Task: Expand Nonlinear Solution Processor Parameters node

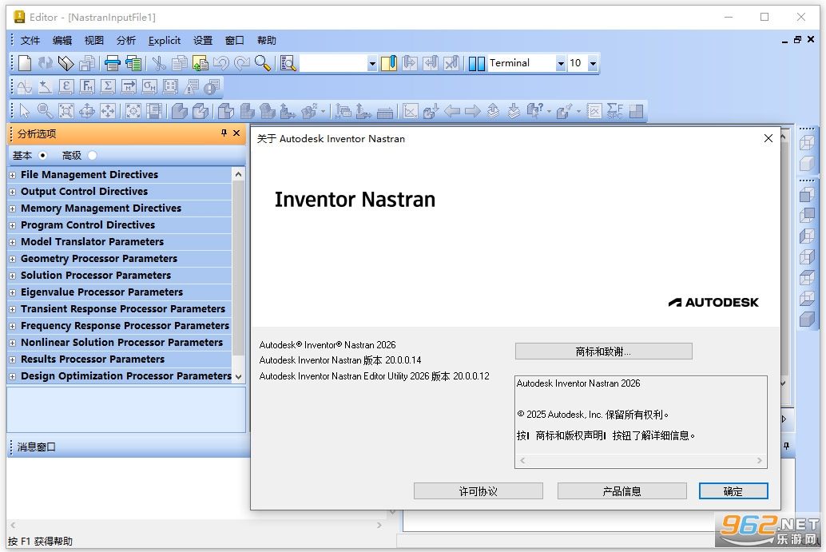Action: tap(12, 343)
